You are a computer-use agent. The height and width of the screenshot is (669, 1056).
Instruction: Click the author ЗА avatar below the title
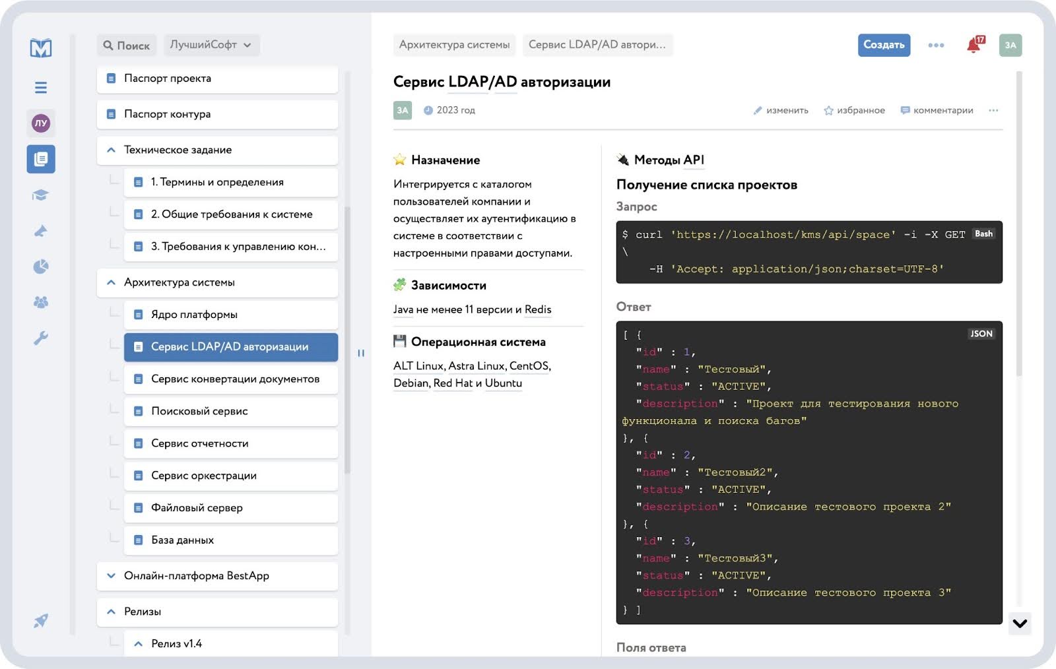click(x=403, y=110)
